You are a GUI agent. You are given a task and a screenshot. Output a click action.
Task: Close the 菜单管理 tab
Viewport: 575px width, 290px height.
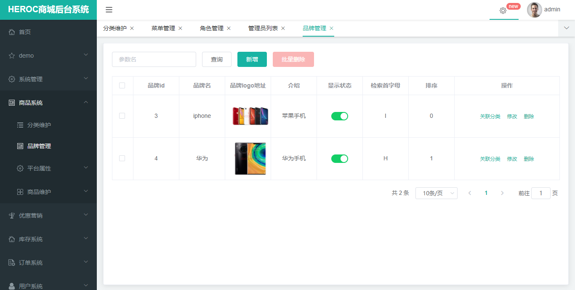(x=180, y=28)
